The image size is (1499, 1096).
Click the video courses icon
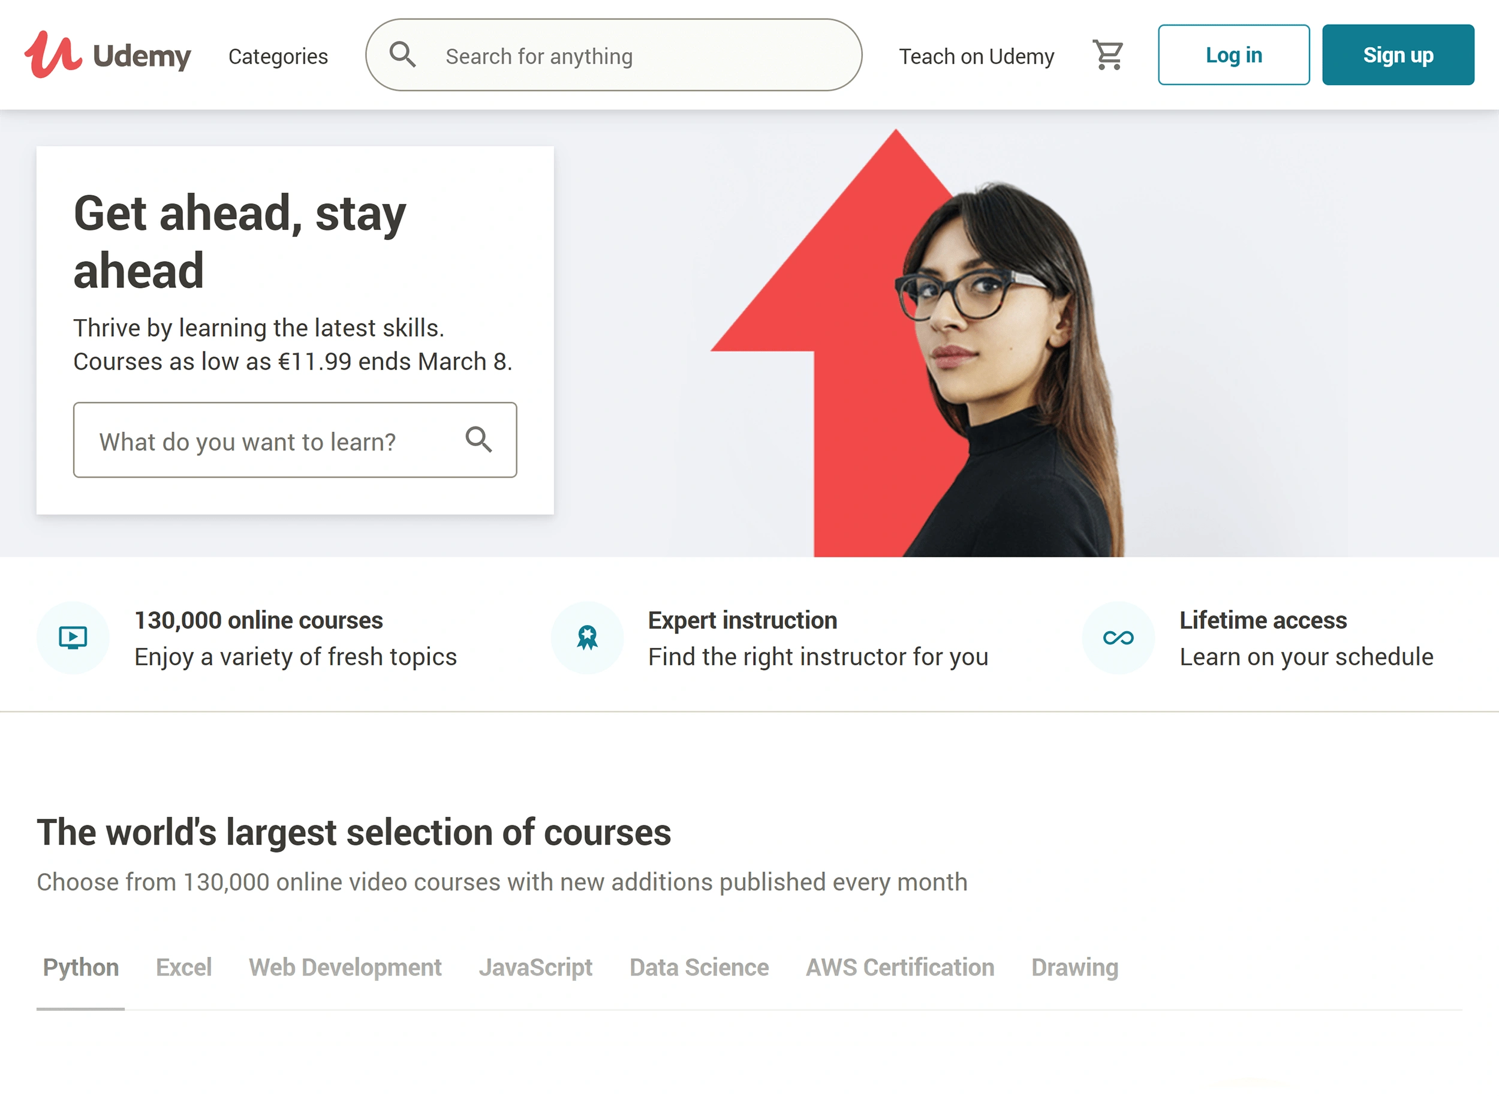(74, 637)
